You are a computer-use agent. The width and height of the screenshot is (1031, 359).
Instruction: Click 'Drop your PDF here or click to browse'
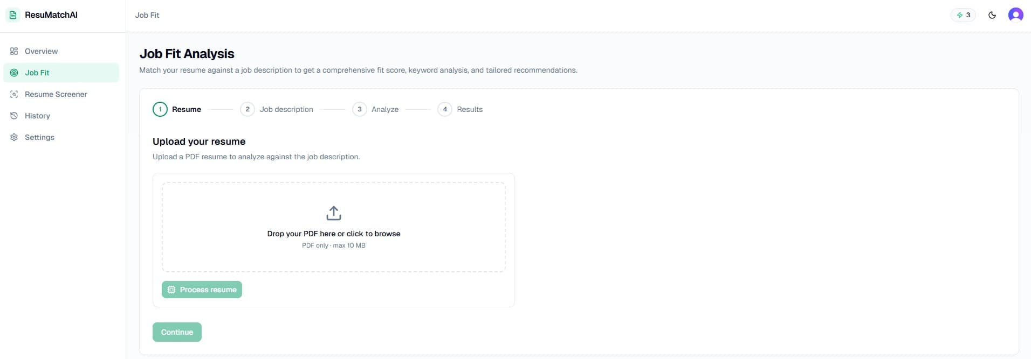[334, 234]
